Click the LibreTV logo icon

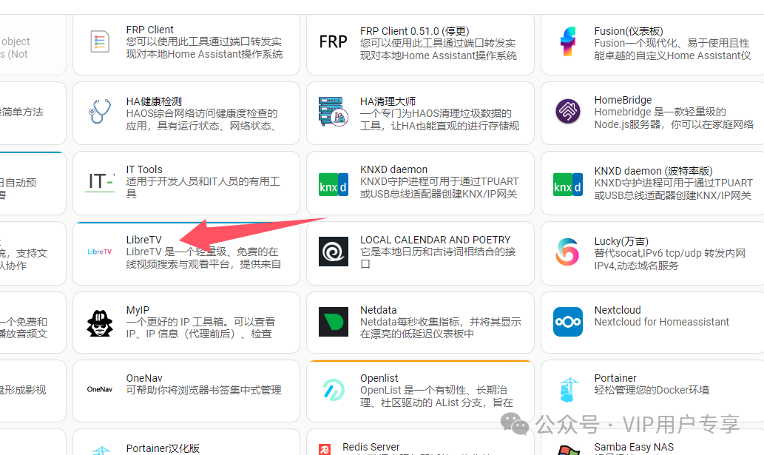coord(99,252)
